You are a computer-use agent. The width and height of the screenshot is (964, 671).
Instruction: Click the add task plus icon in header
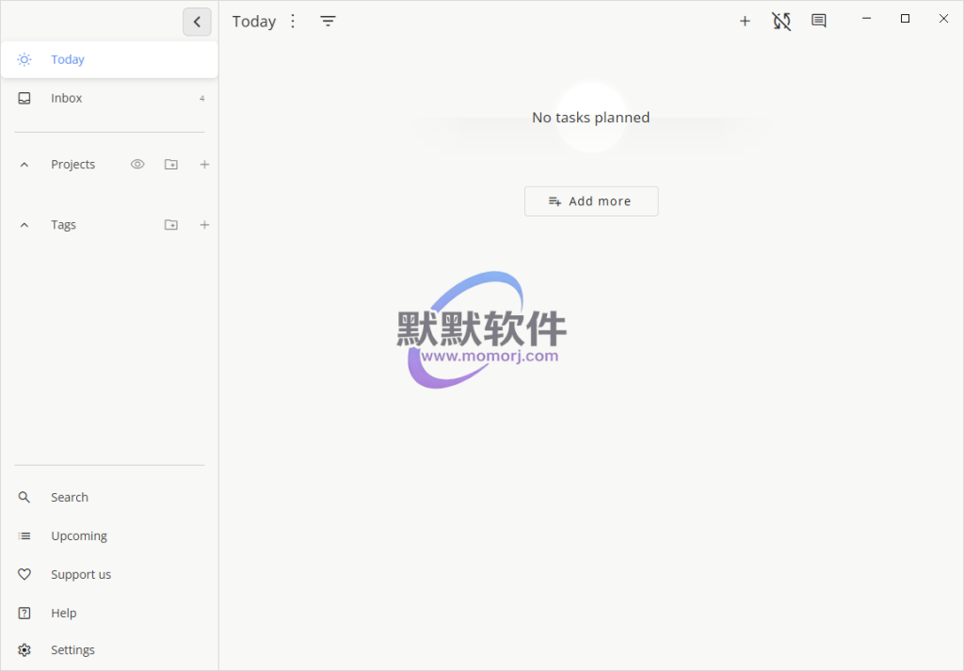pos(745,21)
